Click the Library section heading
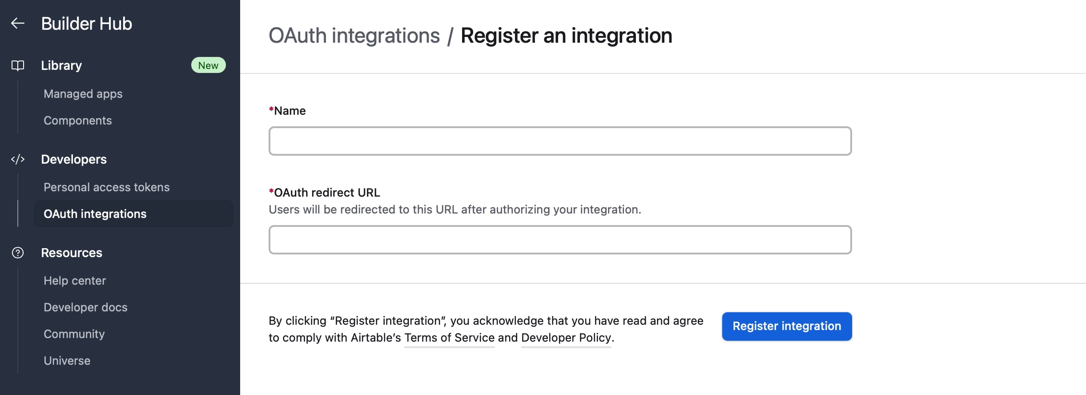1086x395 pixels. (61, 65)
